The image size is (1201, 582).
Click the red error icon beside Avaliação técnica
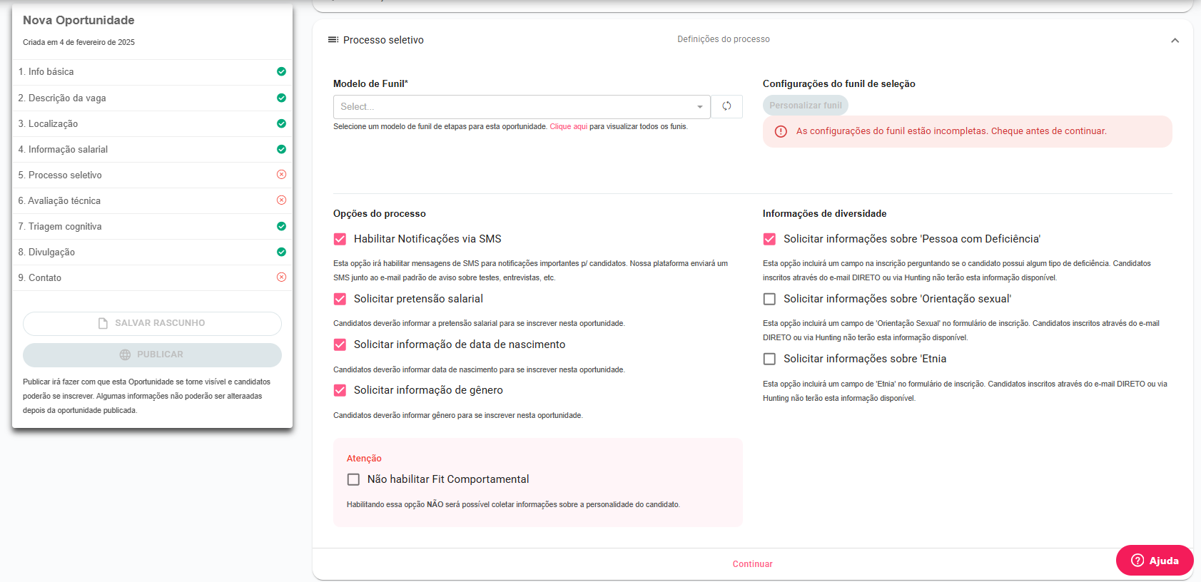(281, 200)
